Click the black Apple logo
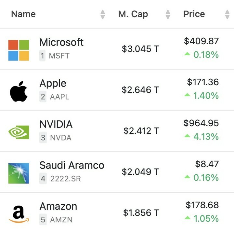 [19, 91]
